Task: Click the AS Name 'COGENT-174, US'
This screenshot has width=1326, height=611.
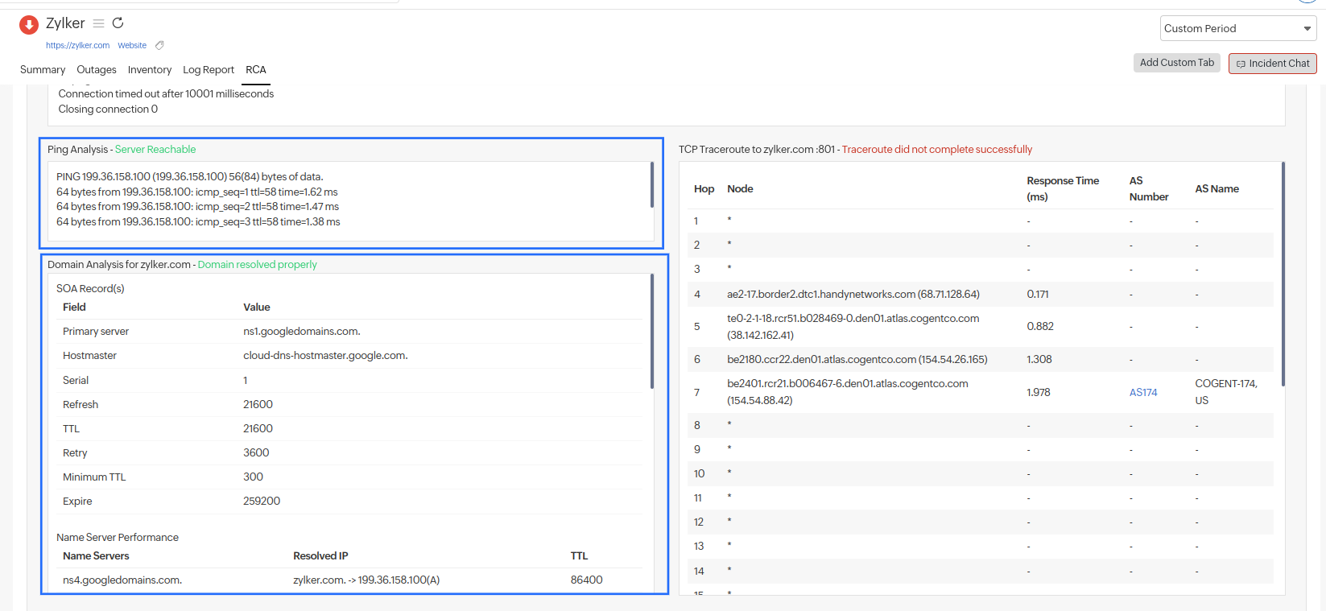Action: 1226,392
